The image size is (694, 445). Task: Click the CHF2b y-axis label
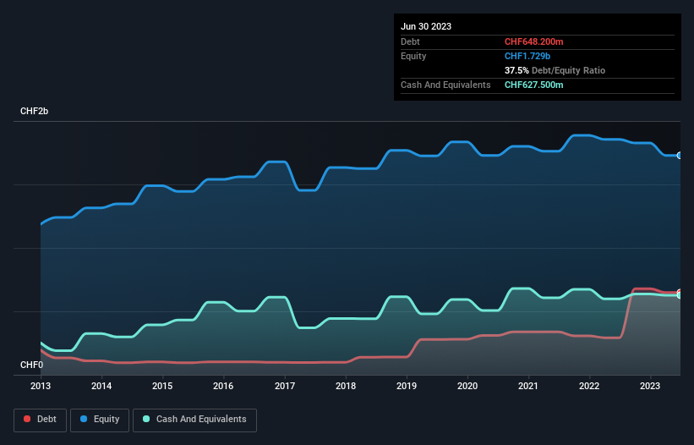pyautogui.click(x=34, y=111)
